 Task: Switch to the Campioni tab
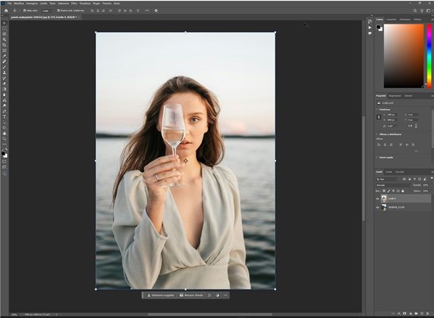391,19
